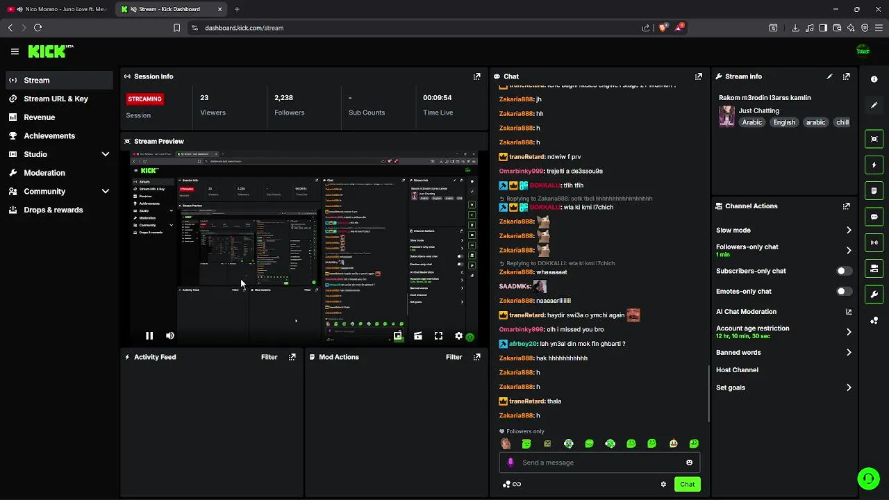Open Slow mode options
This screenshot has width=889, height=500.
coord(783,230)
